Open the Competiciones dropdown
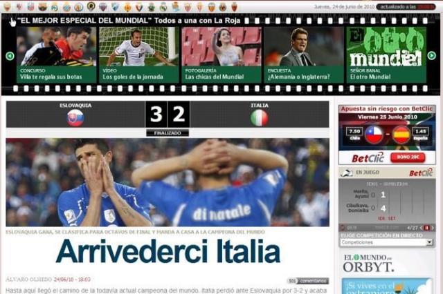Viewport: 443px width, 294px height. point(386,243)
